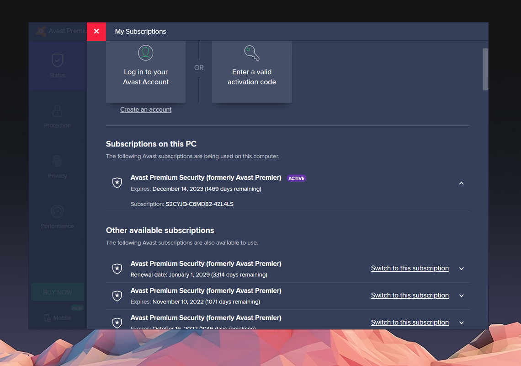Image resolution: width=521 pixels, height=366 pixels.
Task: Switch to the November 10, 2022 subscription
Action: coord(409,295)
